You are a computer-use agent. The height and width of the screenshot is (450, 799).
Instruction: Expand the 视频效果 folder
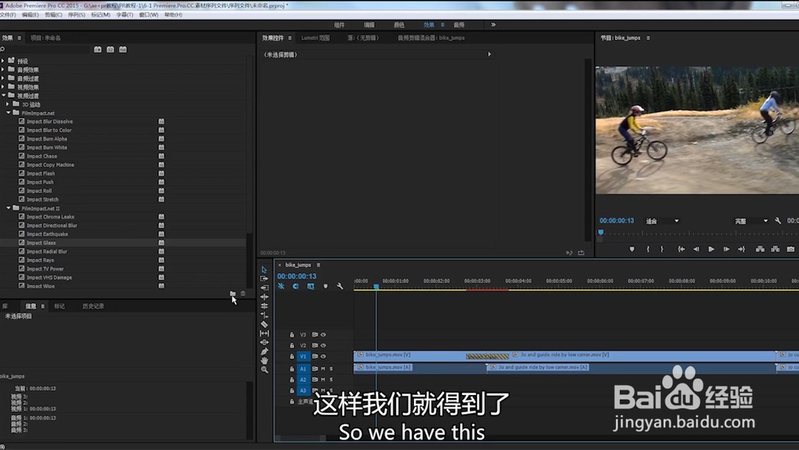pos(3,86)
